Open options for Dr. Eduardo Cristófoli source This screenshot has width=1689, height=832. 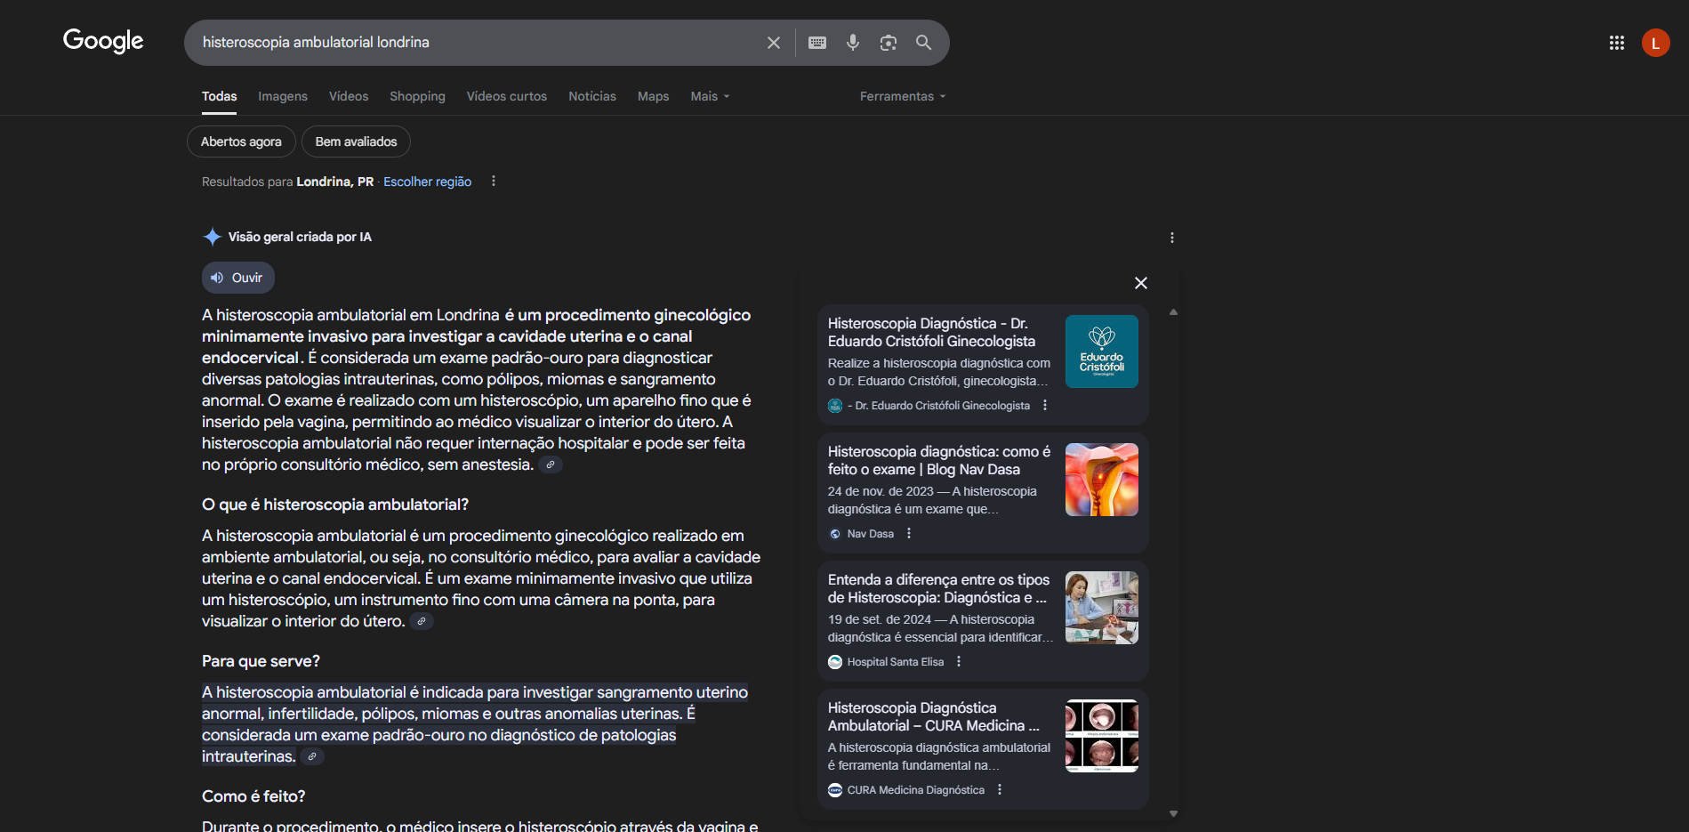pyautogui.click(x=1045, y=406)
